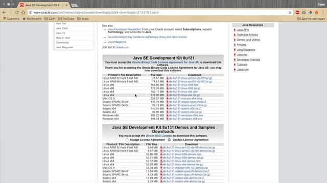
Task: Open Java Developer Day workshops link
Action: 147,37
